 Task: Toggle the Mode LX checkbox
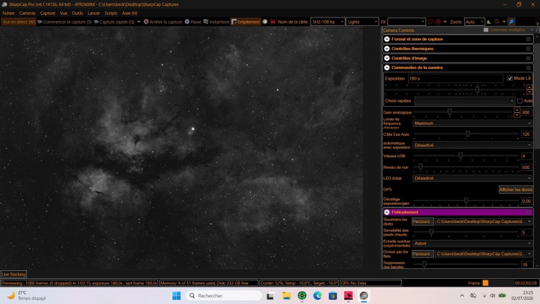pyautogui.click(x=510, y=78)
